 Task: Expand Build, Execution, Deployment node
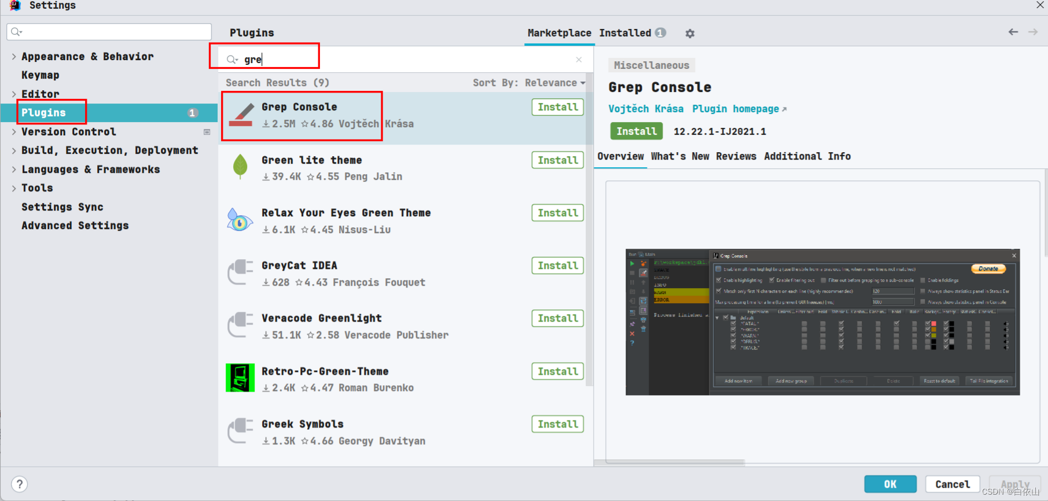point(14,150)
